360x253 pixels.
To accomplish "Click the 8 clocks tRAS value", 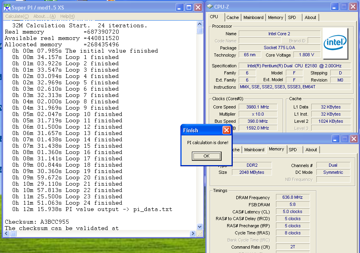I will point(293,233).
